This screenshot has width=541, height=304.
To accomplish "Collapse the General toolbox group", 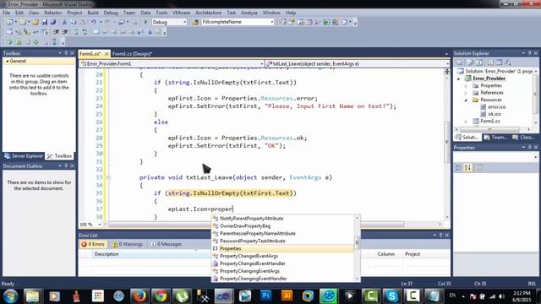I will click(7, 61).
